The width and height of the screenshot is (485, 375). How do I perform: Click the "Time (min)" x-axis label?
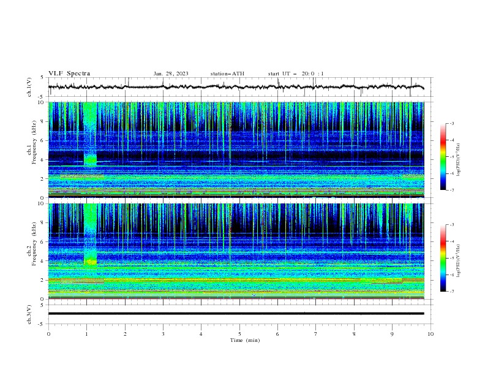click(245, 340)
